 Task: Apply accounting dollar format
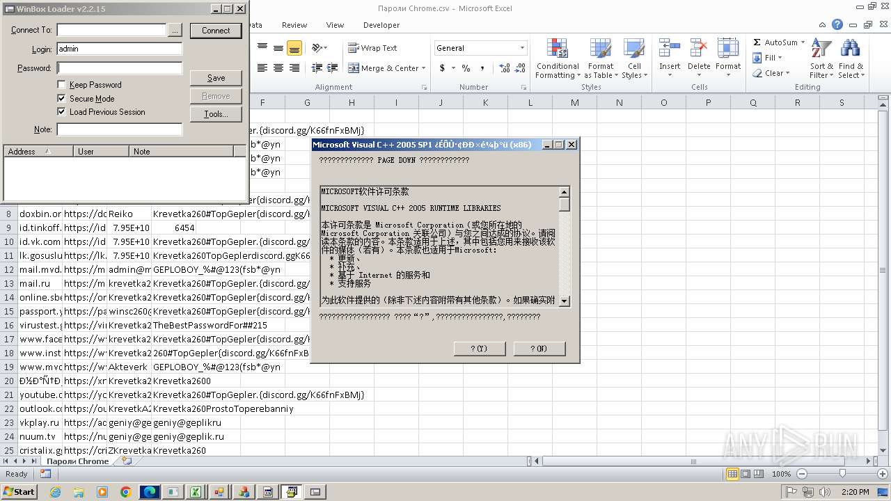(442, 68)
